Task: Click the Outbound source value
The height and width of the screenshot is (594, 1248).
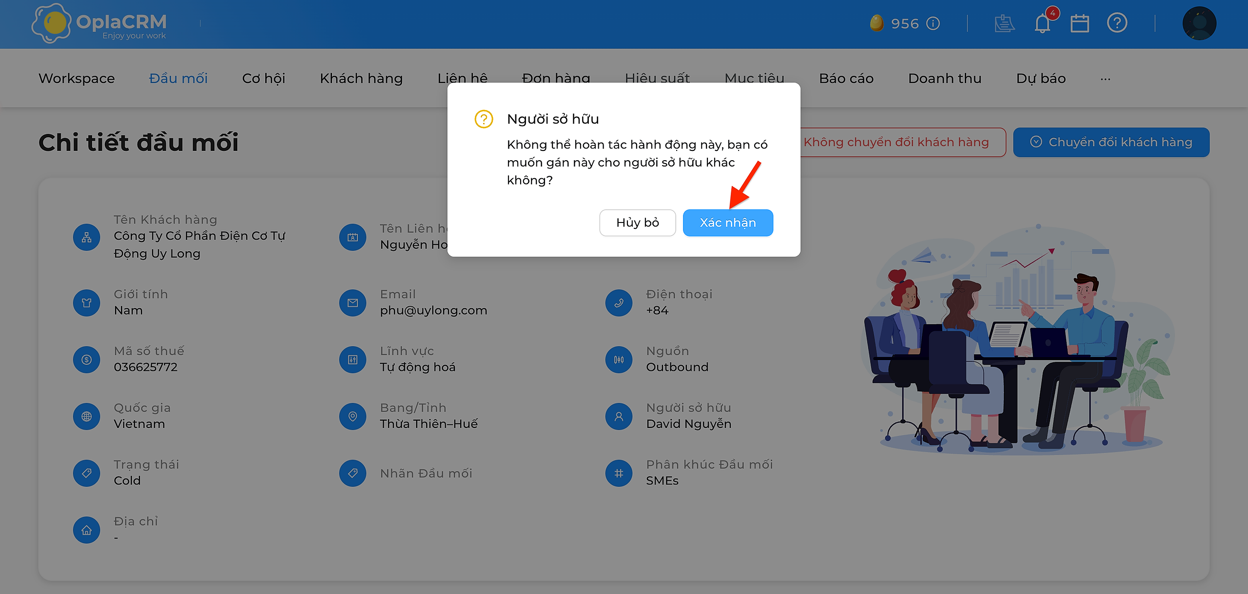Action: [677, 367]
